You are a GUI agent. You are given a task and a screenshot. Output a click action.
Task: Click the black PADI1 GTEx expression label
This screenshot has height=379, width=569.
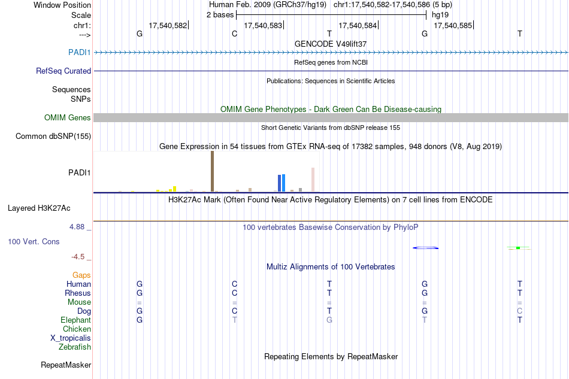80,172
